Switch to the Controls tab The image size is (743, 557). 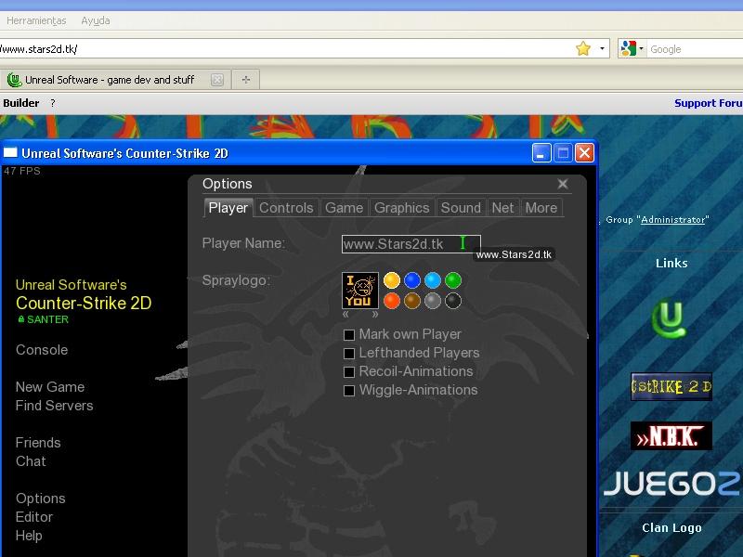(x=286, y=207)
